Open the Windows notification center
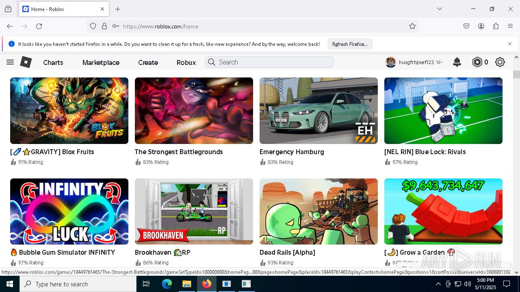520x292 pixels. click(x=507, y=284)
